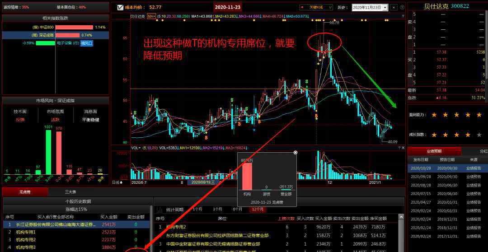This screenshot has height=252, width=488.
Task: Click the red 0-3% distribution bar
Action: pyautogui.click(x=59, y=153)
